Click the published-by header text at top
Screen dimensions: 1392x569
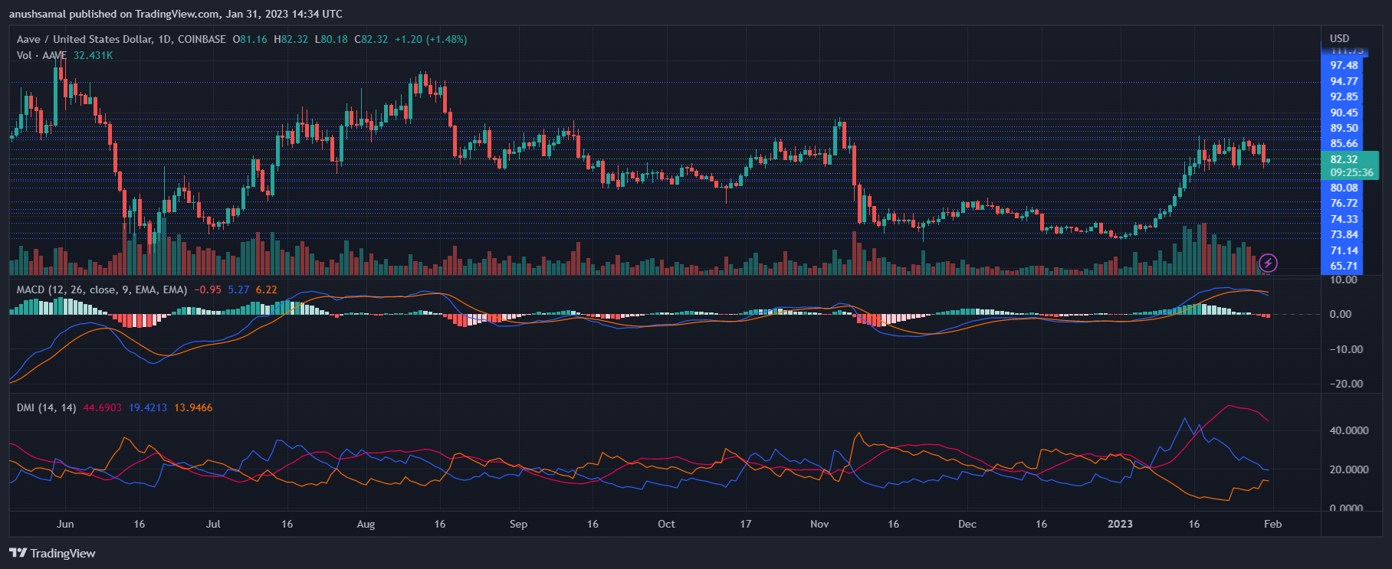click(176, 14)
